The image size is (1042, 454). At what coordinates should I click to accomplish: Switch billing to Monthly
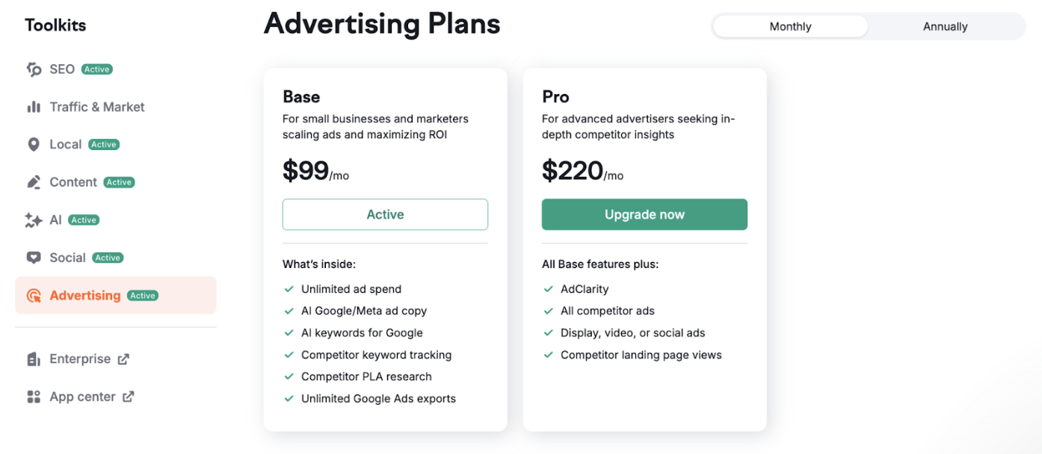coord(789,26)
